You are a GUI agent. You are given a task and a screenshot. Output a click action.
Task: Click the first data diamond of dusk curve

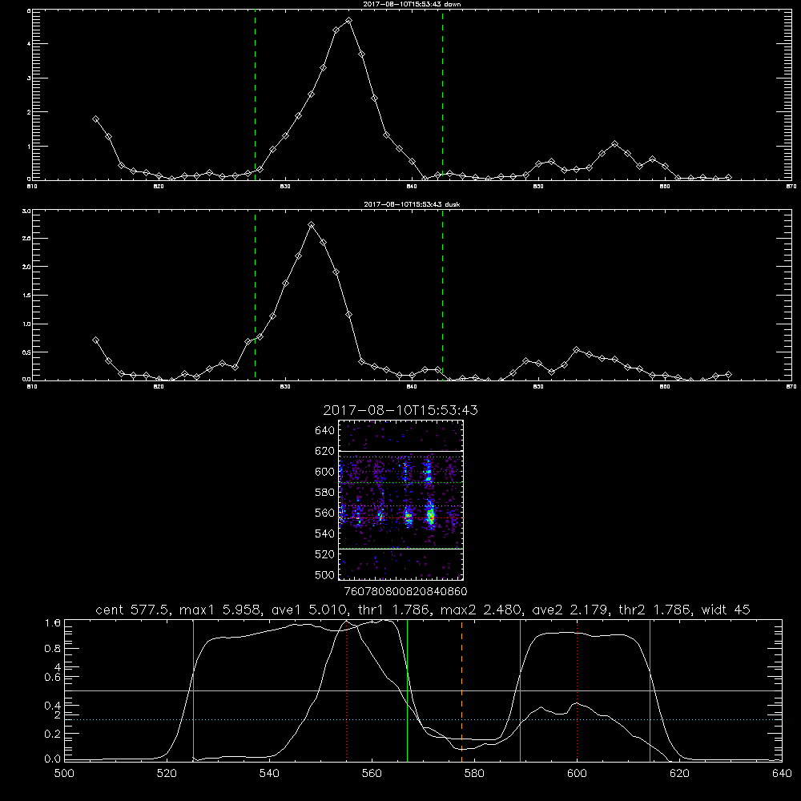point(95,340)
